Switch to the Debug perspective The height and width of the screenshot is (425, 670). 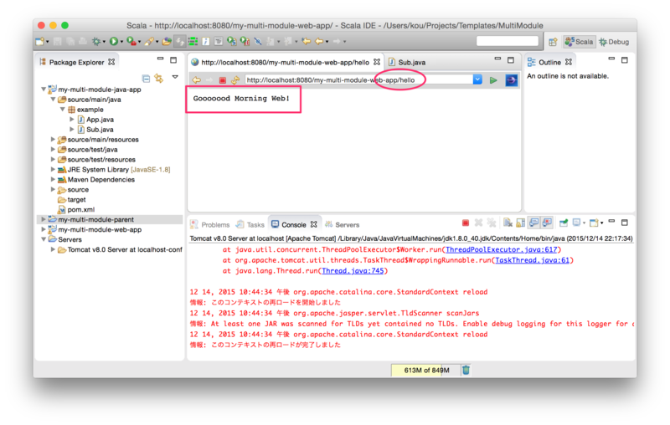click(x=614, y=42)
